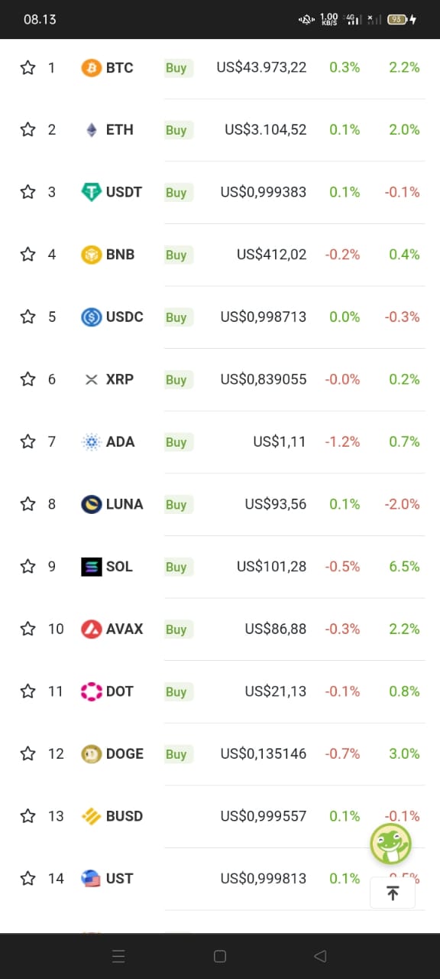This screenshot has height=979, width=440.
Task: Buy USDC using its Buy button
Action: coord(176,317)
